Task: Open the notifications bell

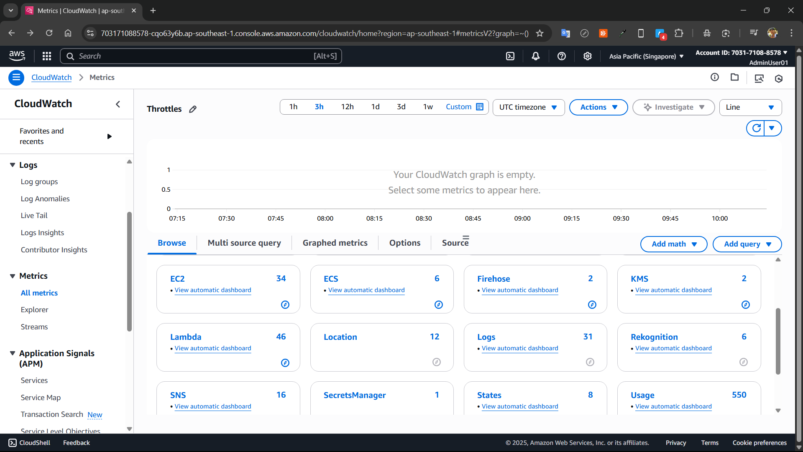Action: click(536, 56)
